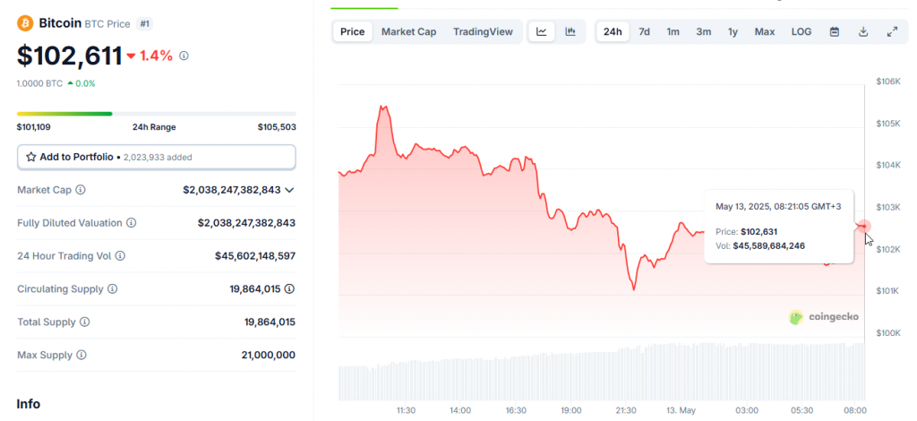Click the info icon after 19,864,015 circulating value
The width and height of the screenshot is (917, 421).
pyautogui.click(x=289, y=288)
